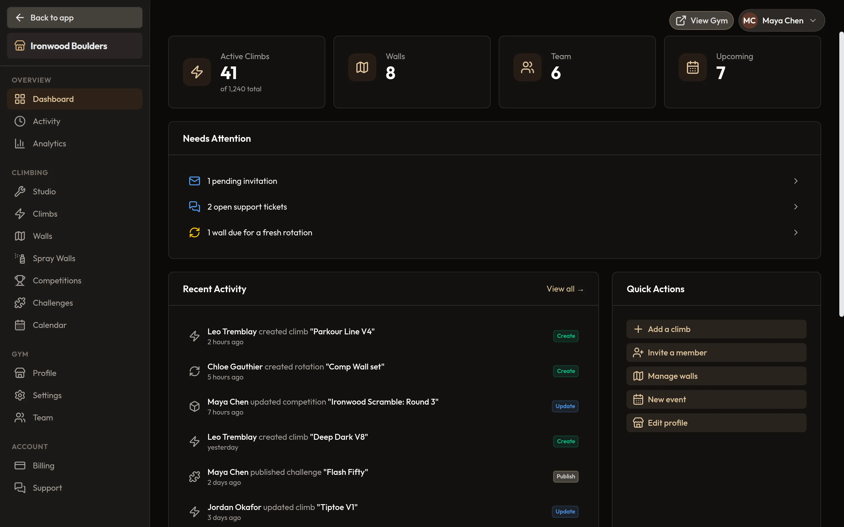
Task: Click the envelope icon for pending invitation
Action: point(195,181)
